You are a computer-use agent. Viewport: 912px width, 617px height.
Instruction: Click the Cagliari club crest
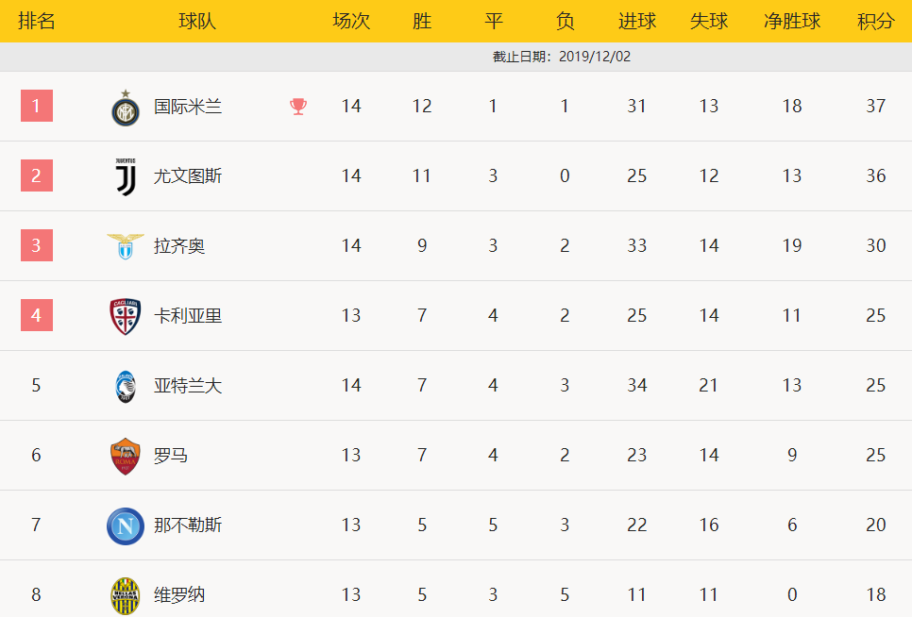pos(125,317)
